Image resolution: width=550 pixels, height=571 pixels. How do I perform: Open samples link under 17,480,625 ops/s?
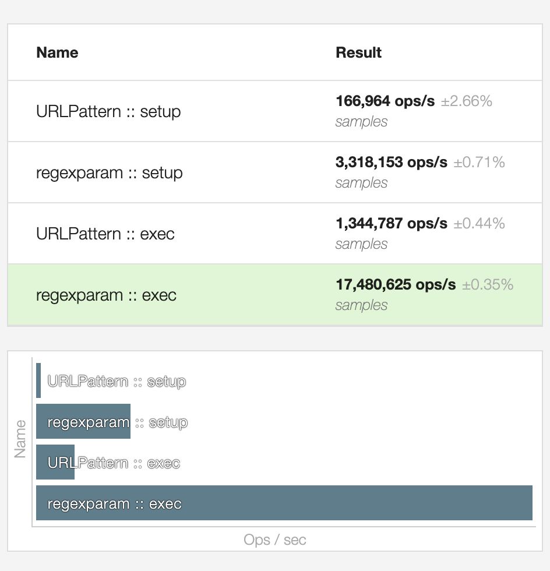click(361, 305)
